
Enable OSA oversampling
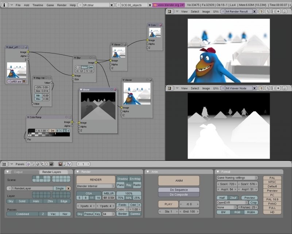click(x=89, y=193)
